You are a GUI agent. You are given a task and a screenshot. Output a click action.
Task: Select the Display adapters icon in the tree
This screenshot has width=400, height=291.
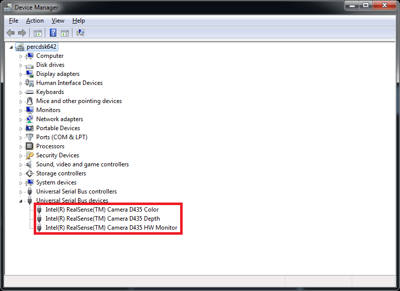click(x=30, y=74)
